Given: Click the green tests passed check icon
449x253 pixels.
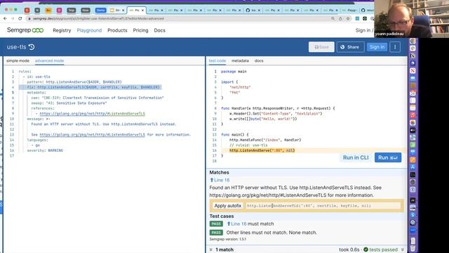Looking at the screenshot, I should coord(366,249).
